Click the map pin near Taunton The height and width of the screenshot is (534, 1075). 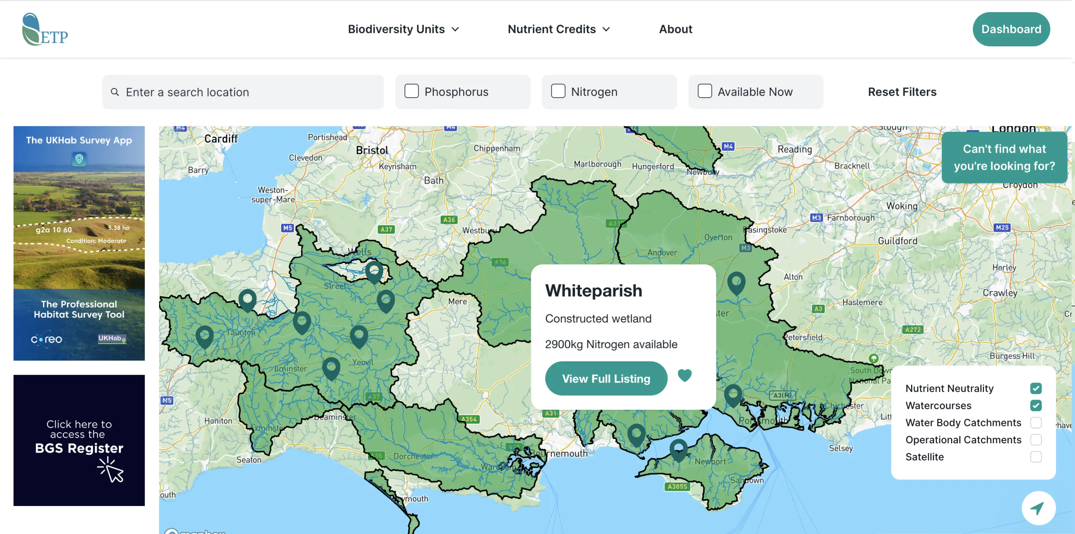click(x=248, y=300)
